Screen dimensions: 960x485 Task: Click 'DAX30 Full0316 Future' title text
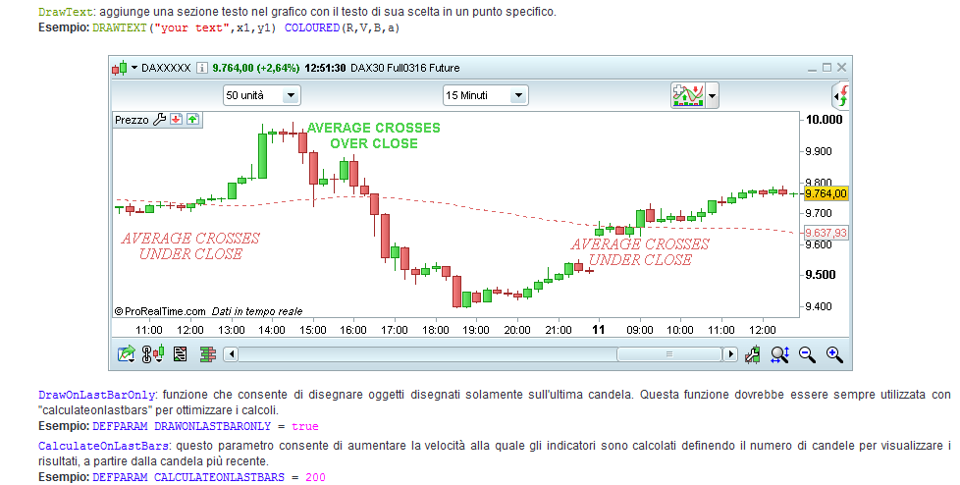404,68
